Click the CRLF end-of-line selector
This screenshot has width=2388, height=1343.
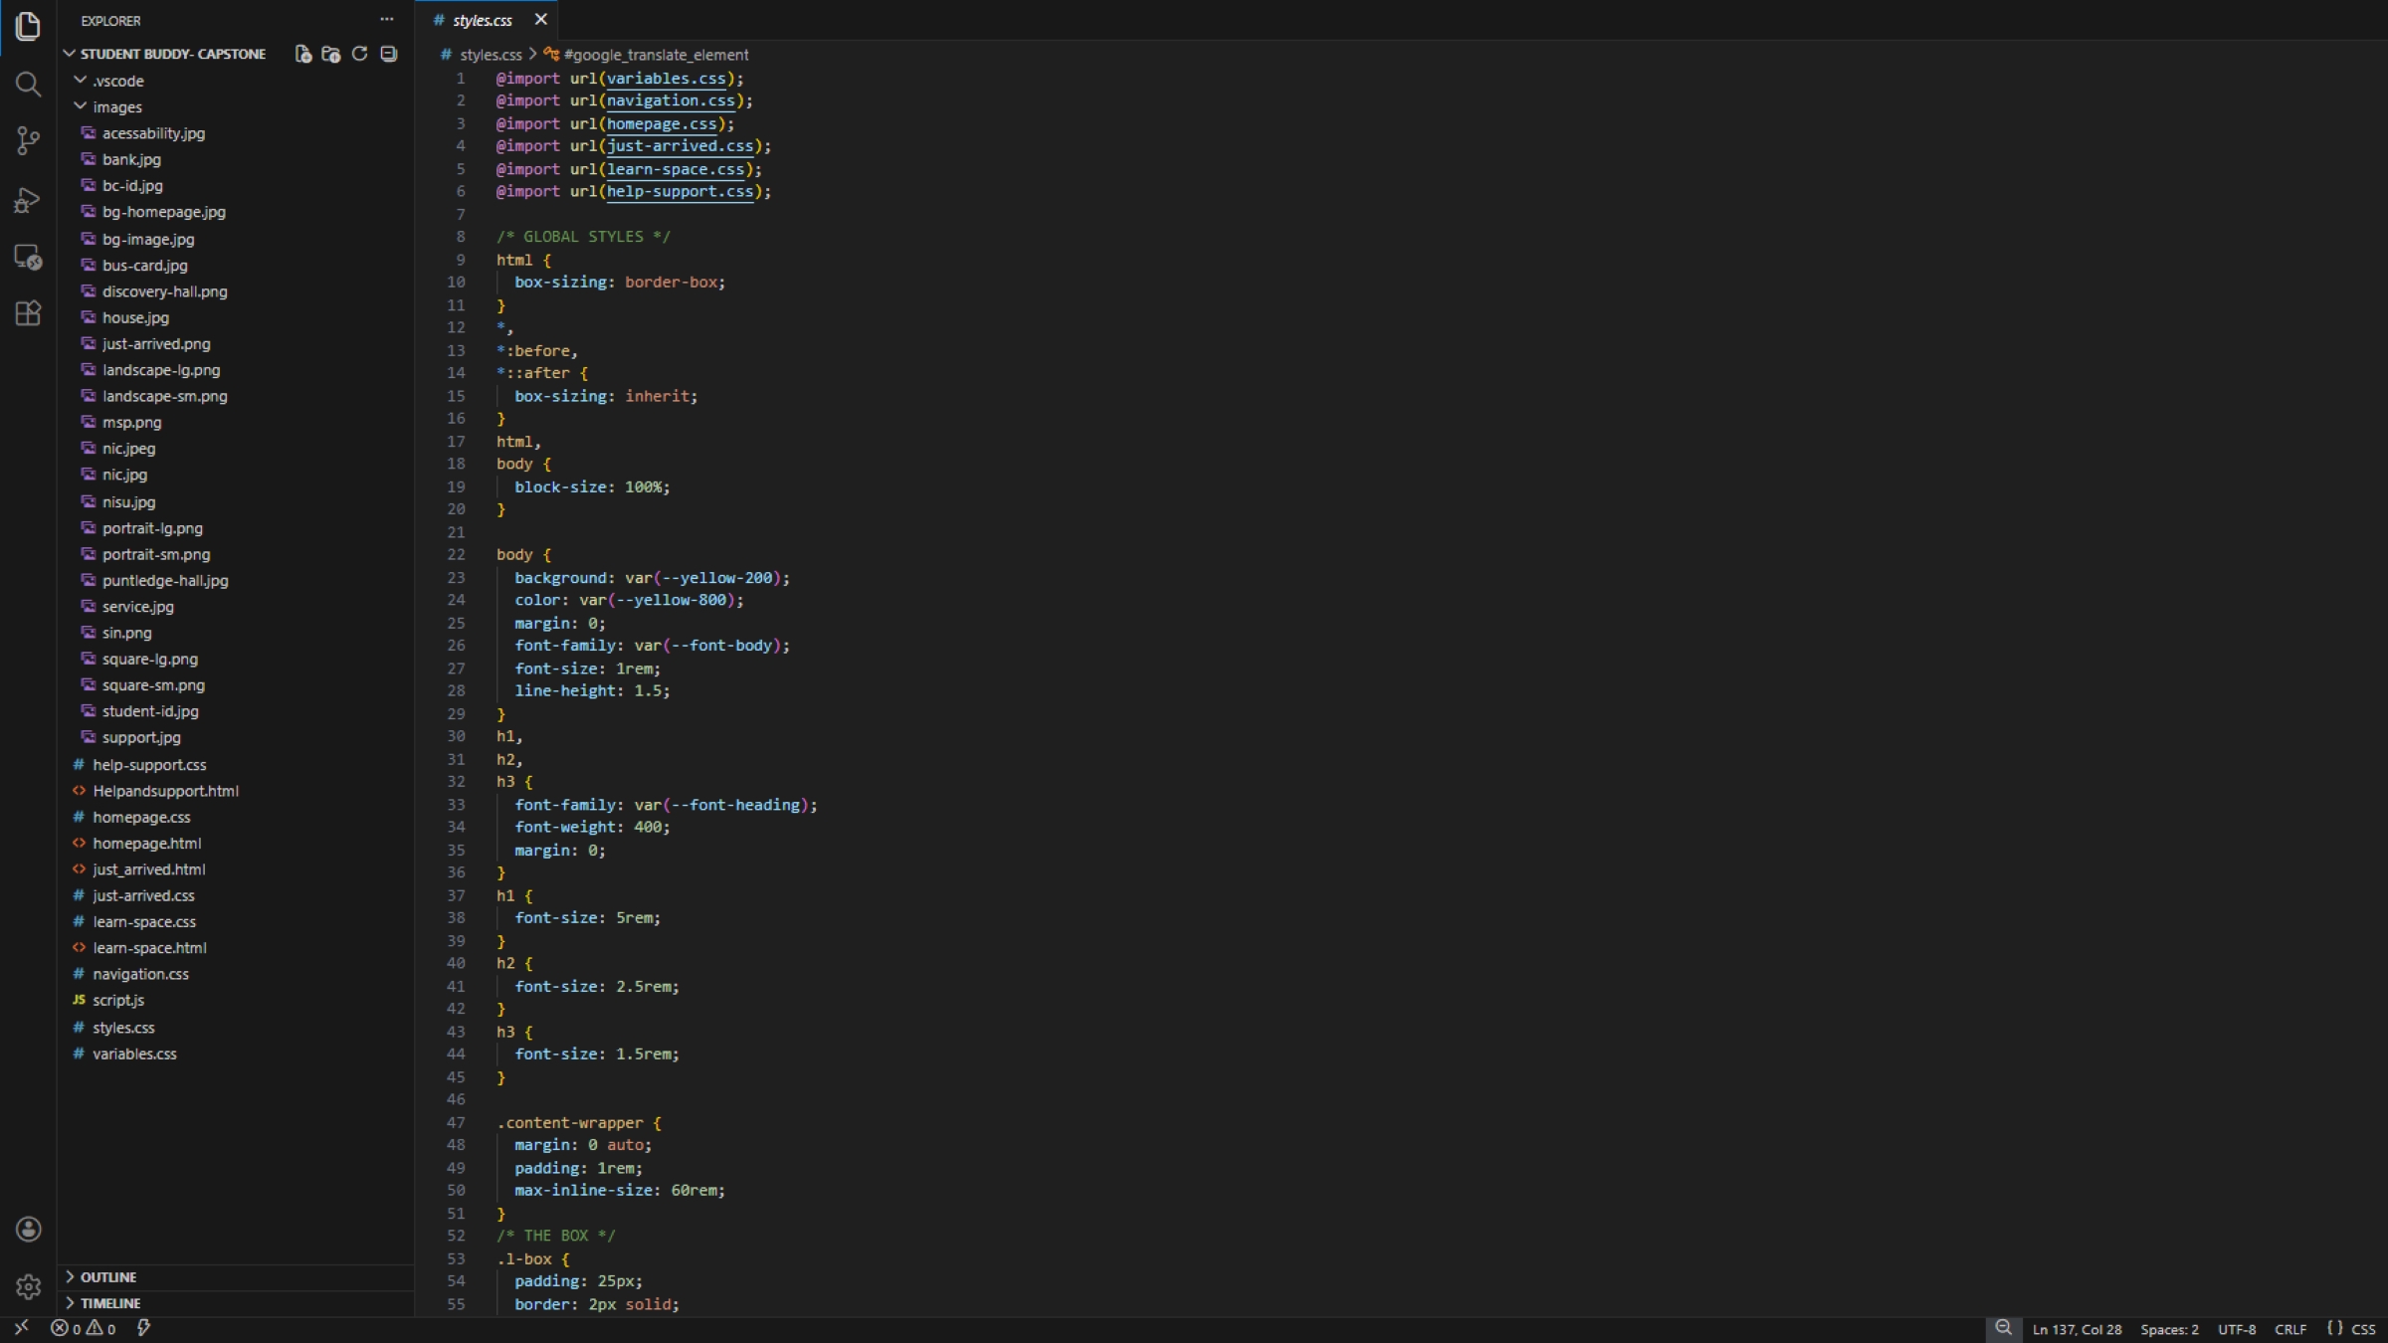point(2289,1329)
